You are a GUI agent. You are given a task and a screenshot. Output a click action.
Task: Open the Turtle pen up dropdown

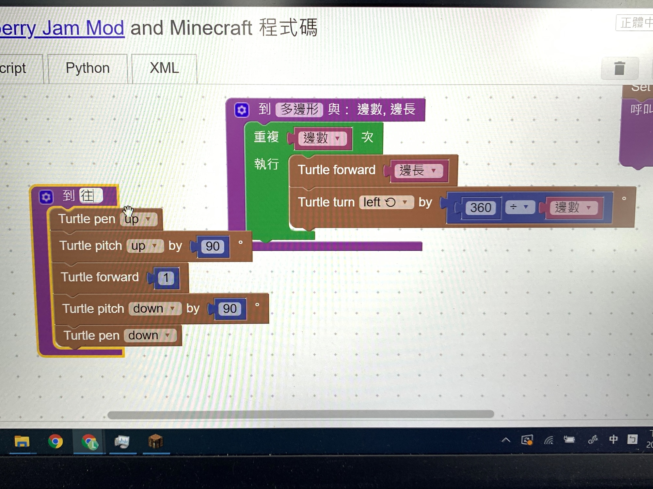click(x=139, y=219)
